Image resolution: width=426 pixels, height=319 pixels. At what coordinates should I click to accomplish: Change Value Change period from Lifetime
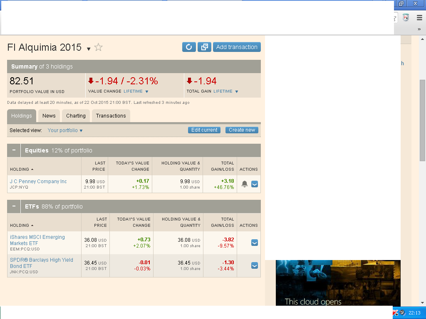tap(136, 91)
